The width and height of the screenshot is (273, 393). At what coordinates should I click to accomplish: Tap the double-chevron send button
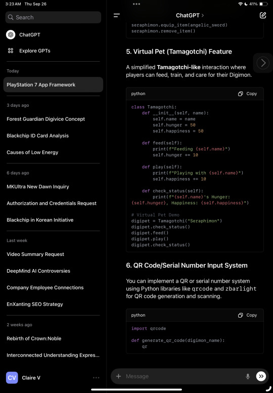point(261,376)
